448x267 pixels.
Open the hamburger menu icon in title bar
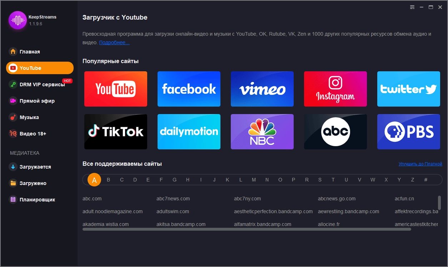(x=412, y=7)
